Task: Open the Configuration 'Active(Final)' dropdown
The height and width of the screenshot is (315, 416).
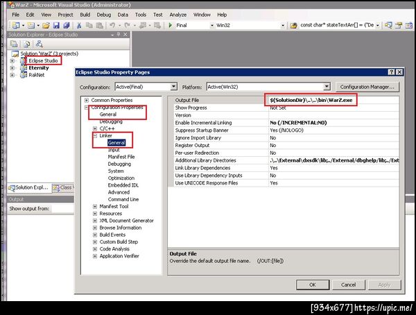Action: [173, 87]
